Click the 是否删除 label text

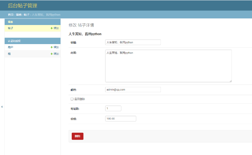80,99
